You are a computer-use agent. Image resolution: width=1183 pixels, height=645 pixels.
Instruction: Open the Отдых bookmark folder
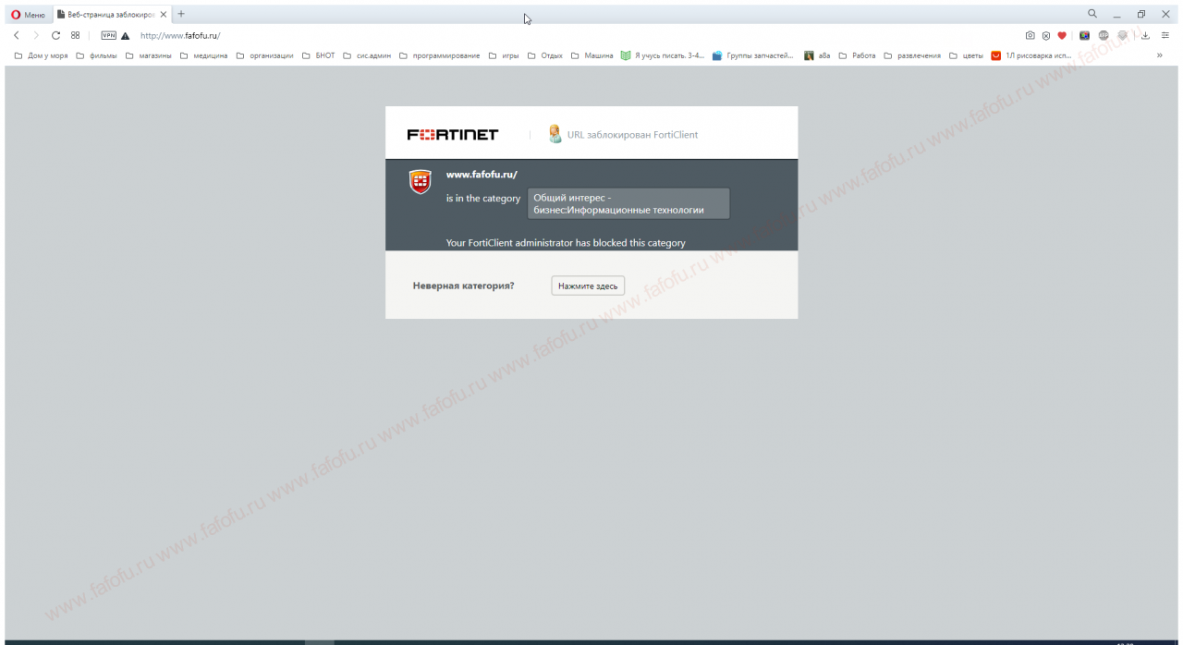coord(544,55)
